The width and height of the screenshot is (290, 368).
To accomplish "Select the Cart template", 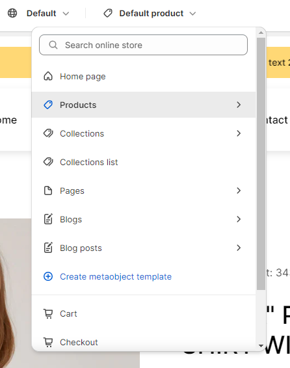I will [143, 314].
